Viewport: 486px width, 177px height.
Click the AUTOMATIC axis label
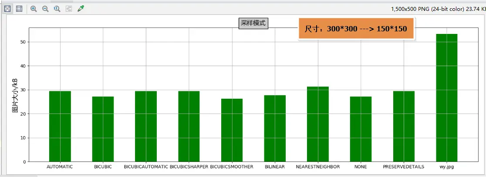[60, 167]
